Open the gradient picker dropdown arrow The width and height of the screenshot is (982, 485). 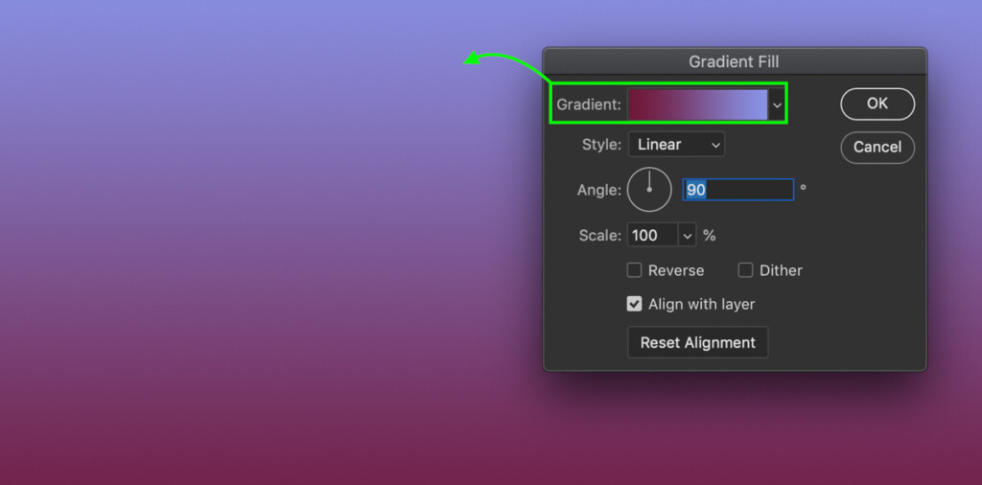coord(777,104)
